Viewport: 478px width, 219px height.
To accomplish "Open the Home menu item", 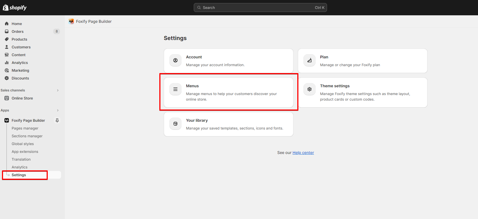I will point(17,24).
